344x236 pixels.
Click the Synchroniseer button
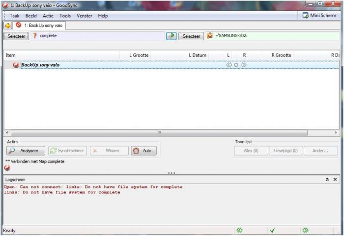click(68, 151)
